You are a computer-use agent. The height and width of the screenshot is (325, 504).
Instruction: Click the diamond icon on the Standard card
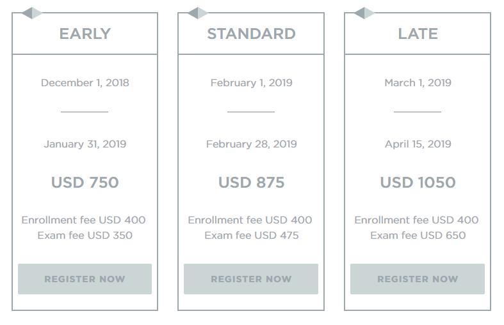click(x=199, y=13)
